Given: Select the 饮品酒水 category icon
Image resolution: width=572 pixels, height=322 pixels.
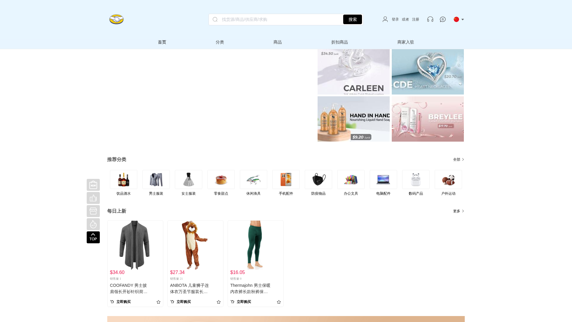Looking at the screenshot, I should [x=124, y=179].
